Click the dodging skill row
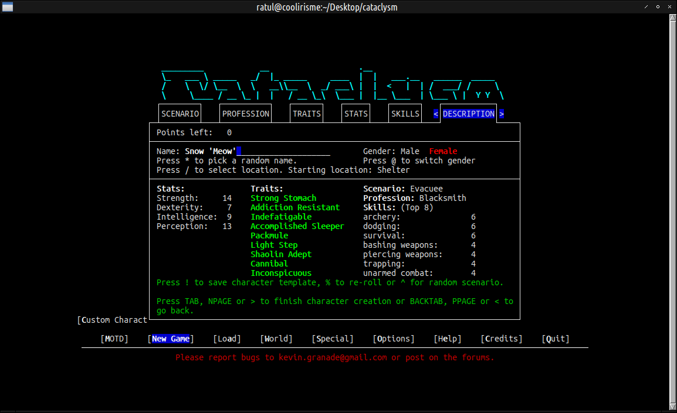The height and width of the screenshot is (413, 677). coord(419,226)
